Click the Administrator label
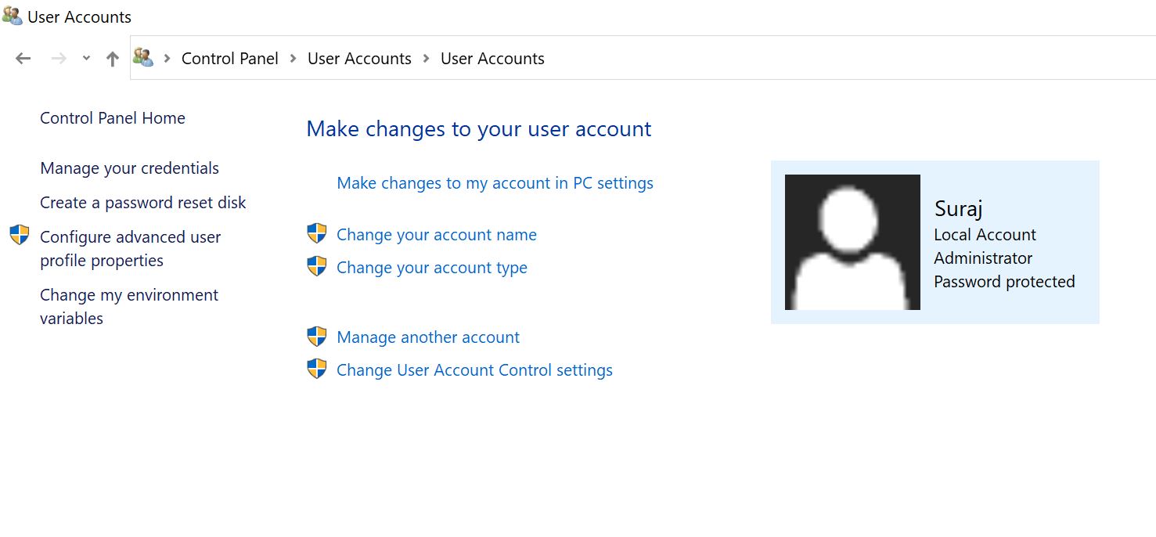 [x=983, y=258]
